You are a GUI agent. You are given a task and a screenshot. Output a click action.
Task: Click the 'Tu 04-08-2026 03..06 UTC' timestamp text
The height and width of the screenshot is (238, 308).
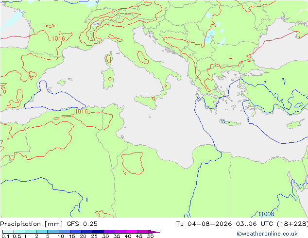click(225, 224)
